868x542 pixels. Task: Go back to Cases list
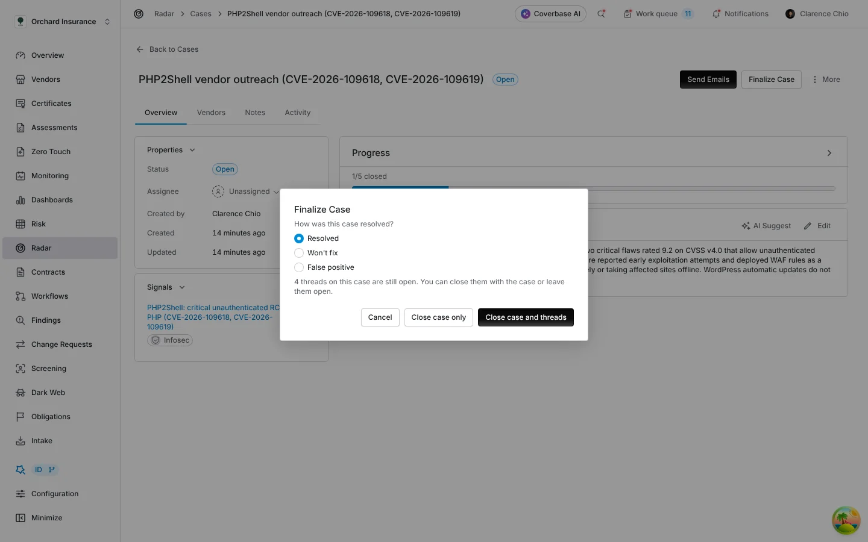(x=168, y=49)
